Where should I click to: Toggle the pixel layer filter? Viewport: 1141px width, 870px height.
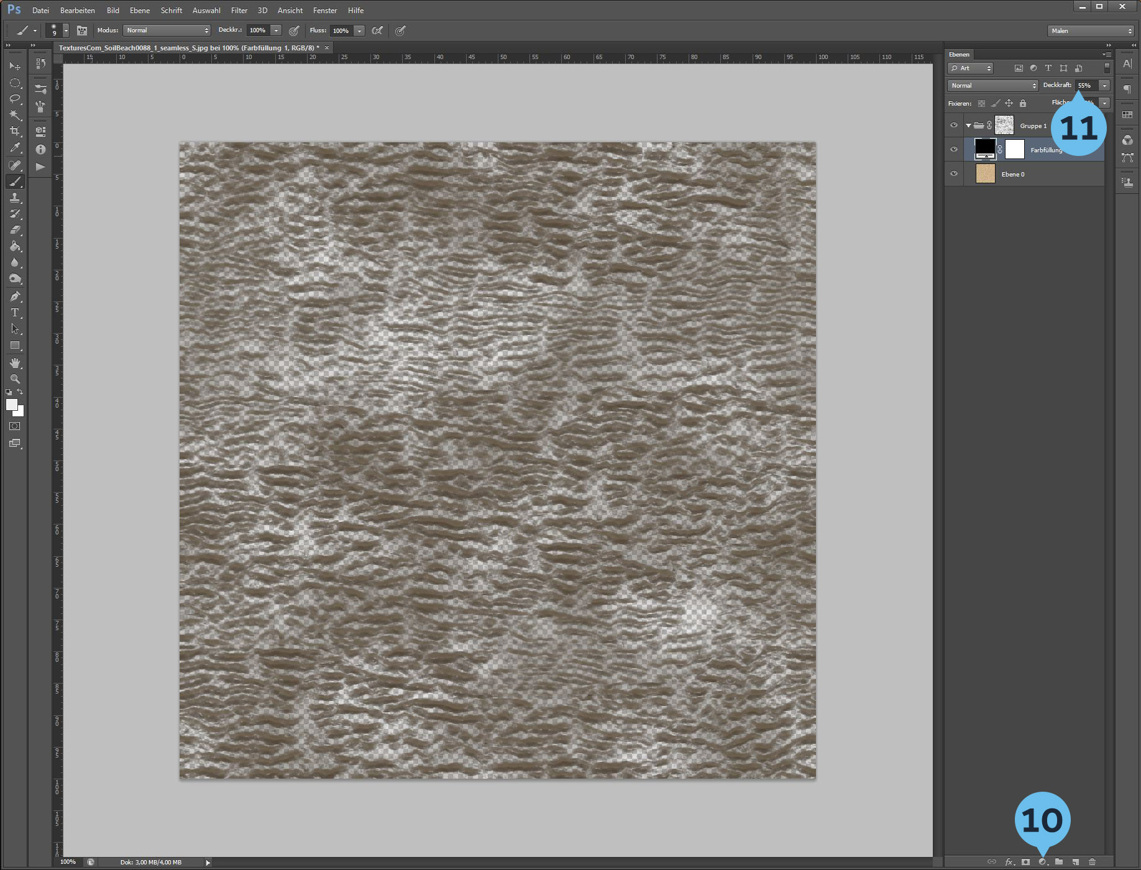click(1019, 68)
